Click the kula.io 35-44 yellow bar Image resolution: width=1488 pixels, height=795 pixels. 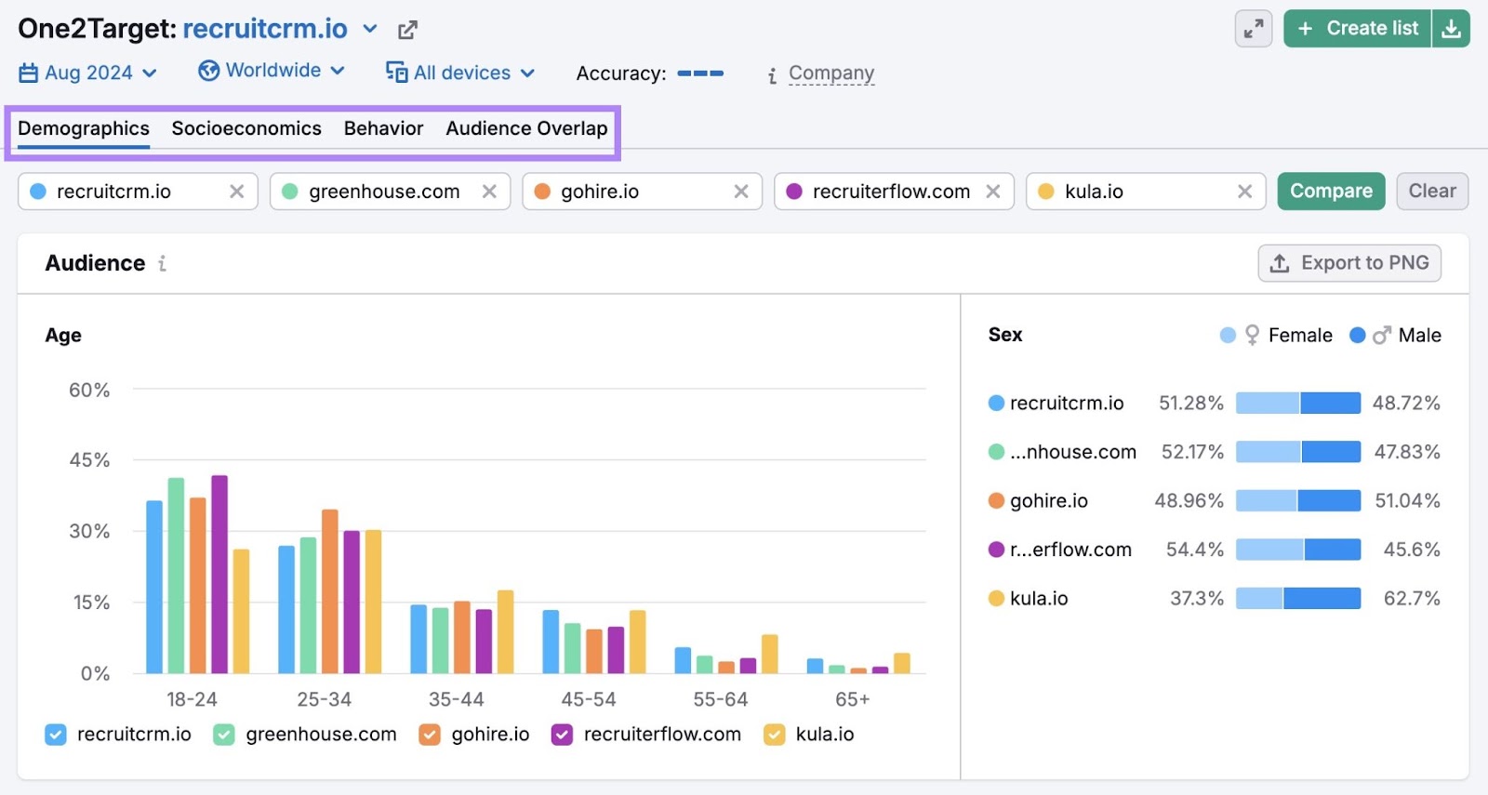click(x=506, y=632)
